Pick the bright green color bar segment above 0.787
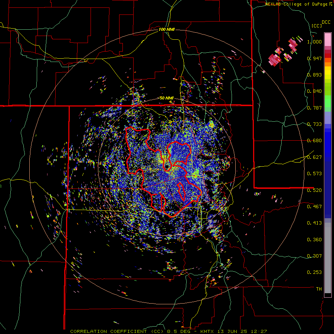 pyautogui.click(x=328, y=101)
